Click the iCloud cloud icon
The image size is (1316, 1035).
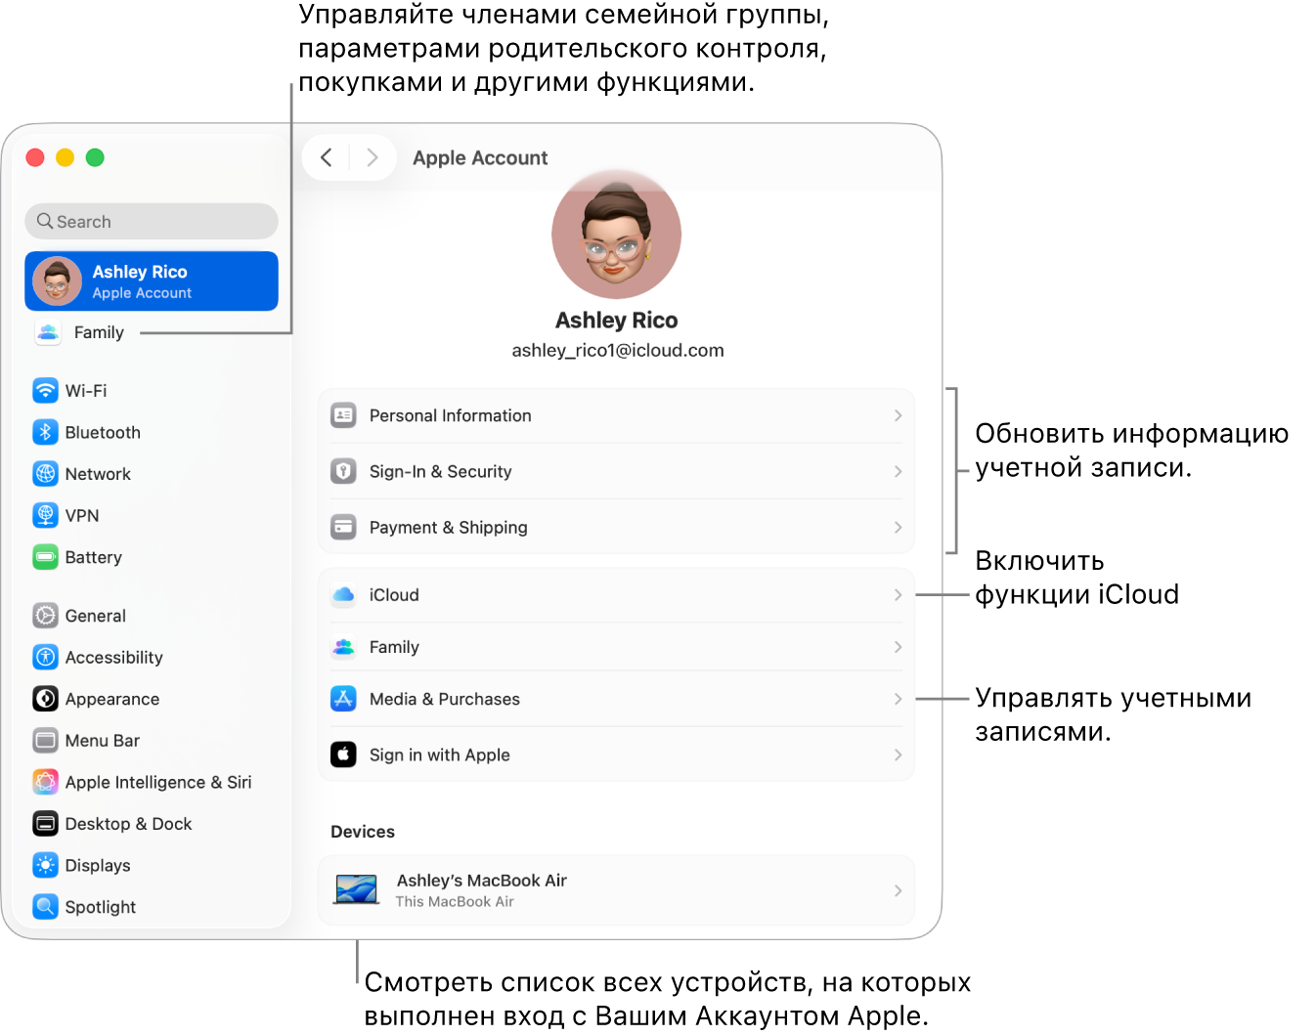coord(343,594)
